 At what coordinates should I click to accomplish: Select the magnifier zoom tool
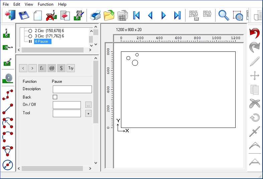point(224,15)
